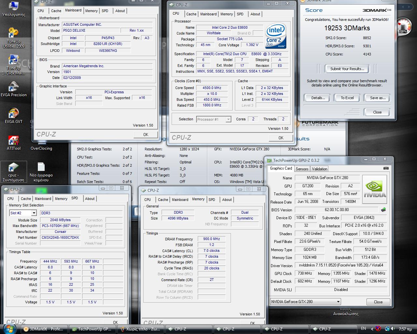
Task: Open the ATITool desktop shortcut
Action: pyautogui.click(x=14, y=143)
